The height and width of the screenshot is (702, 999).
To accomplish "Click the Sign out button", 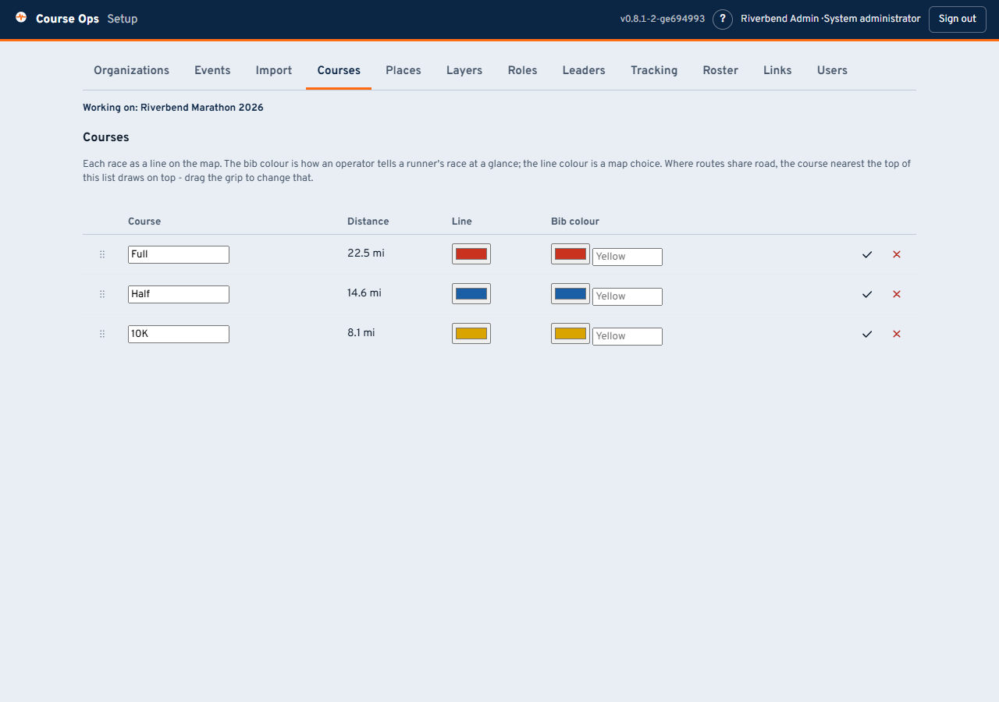I will (x=958, y=19).
